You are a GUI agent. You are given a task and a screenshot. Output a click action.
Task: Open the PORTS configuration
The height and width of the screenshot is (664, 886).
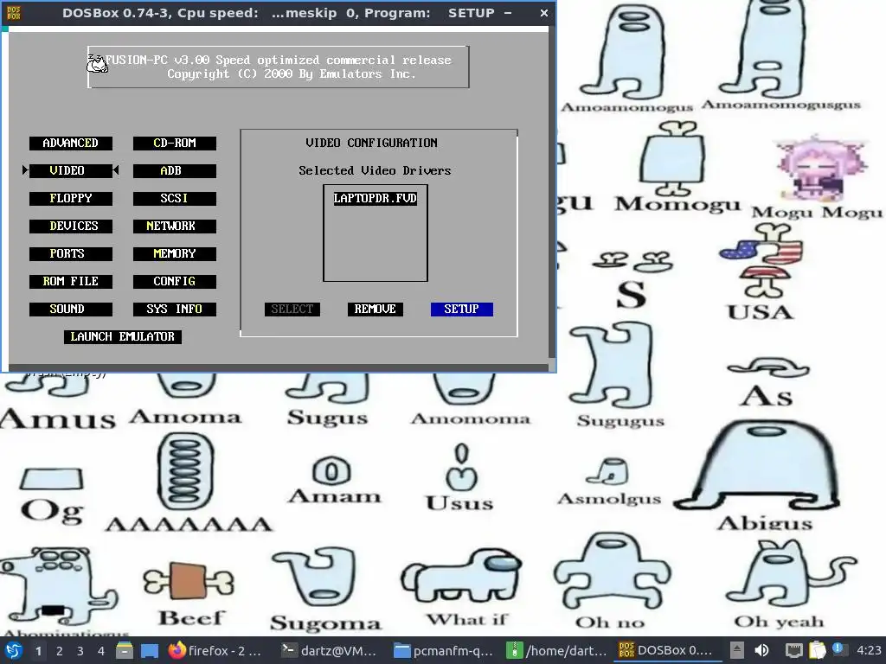(71, 254)
